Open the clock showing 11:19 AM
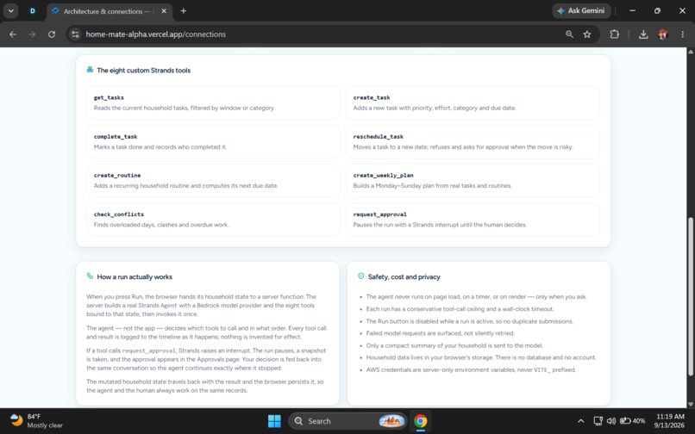 tap(669, 421)
